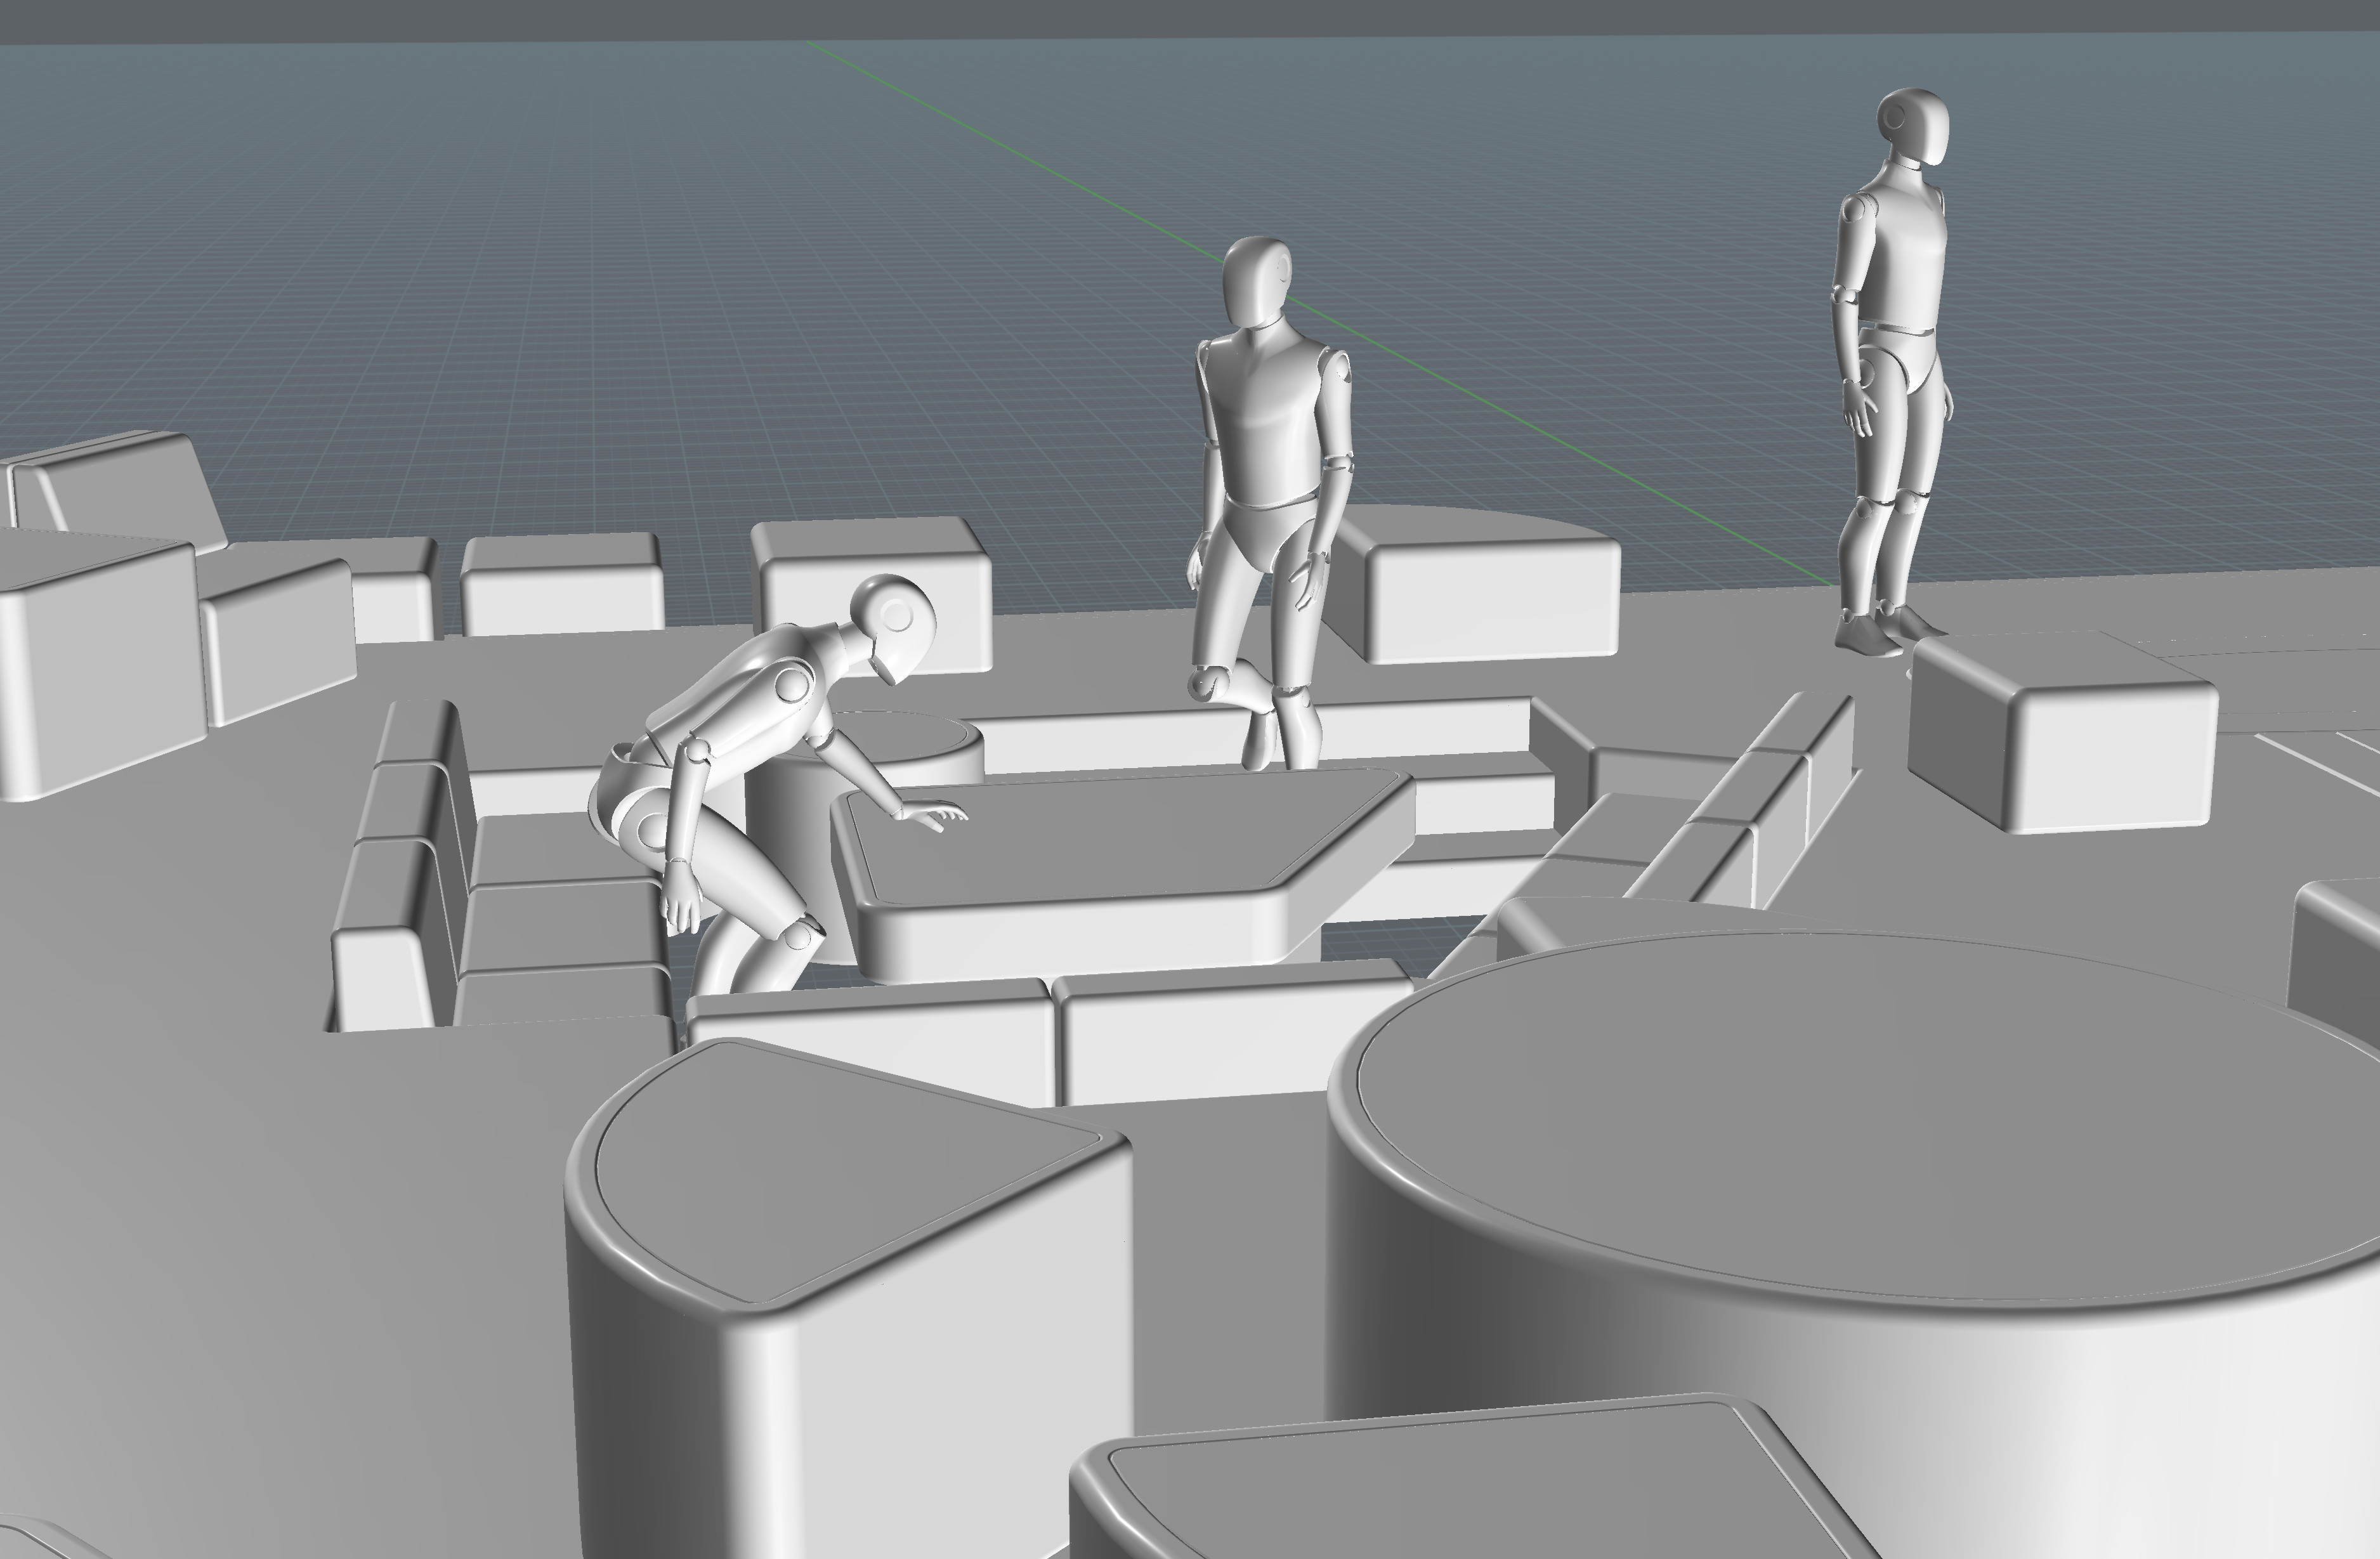The image size is (2380, 1559).
Task: Click the middle robot's head
Action: [1256, 282]
